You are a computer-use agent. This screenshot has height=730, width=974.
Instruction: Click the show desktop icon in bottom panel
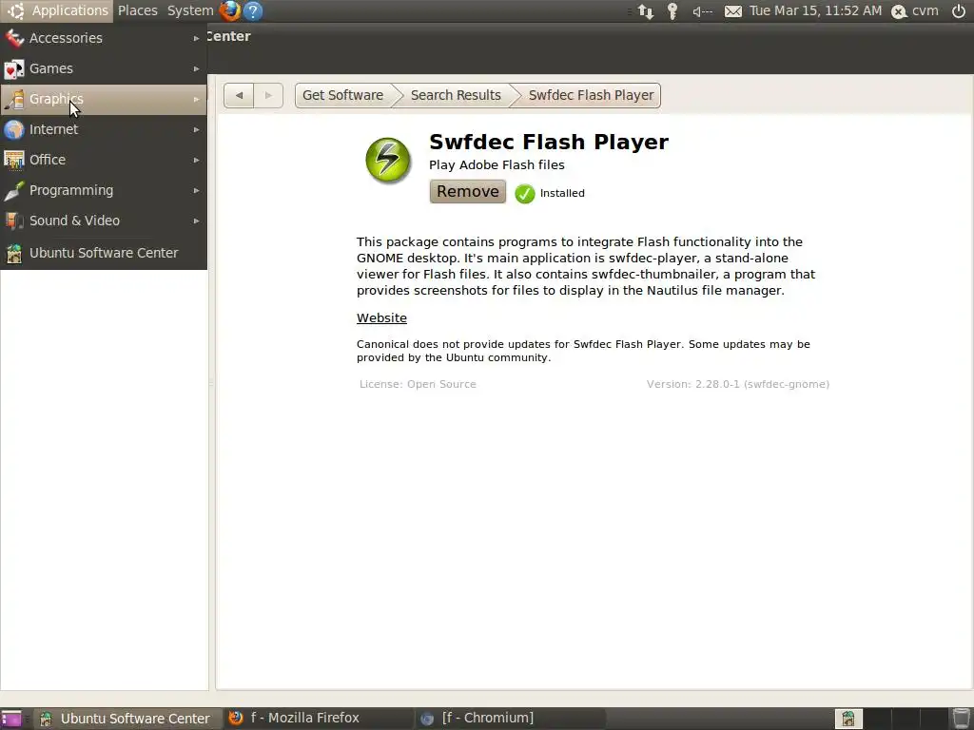click(11, 719)
